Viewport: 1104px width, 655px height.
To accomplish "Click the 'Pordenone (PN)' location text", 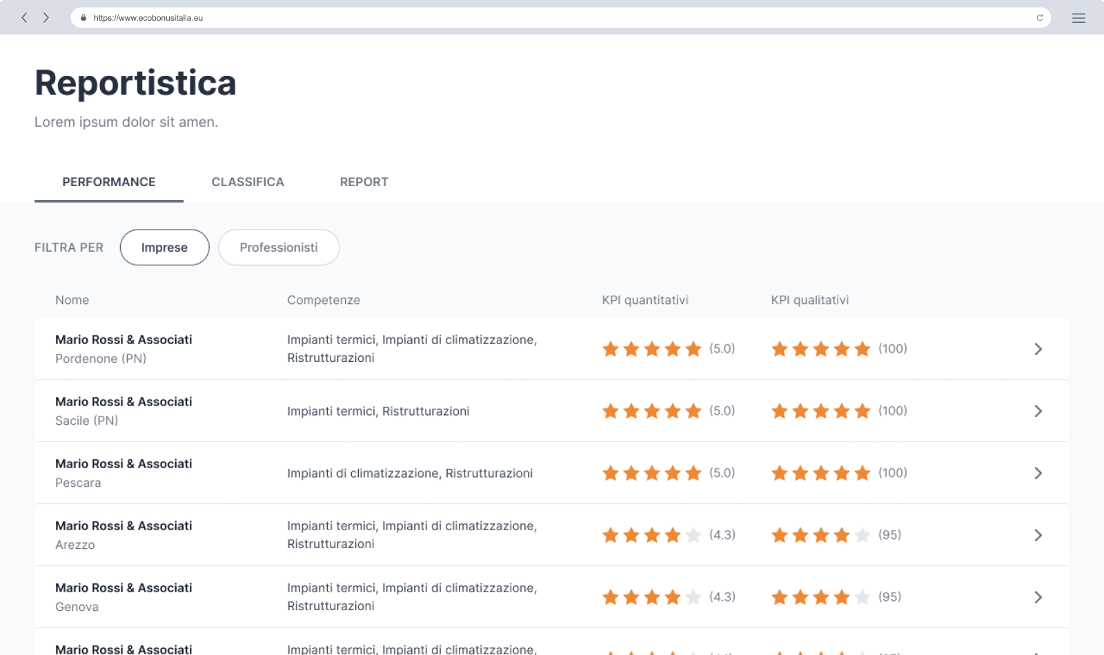I will 101,359.
